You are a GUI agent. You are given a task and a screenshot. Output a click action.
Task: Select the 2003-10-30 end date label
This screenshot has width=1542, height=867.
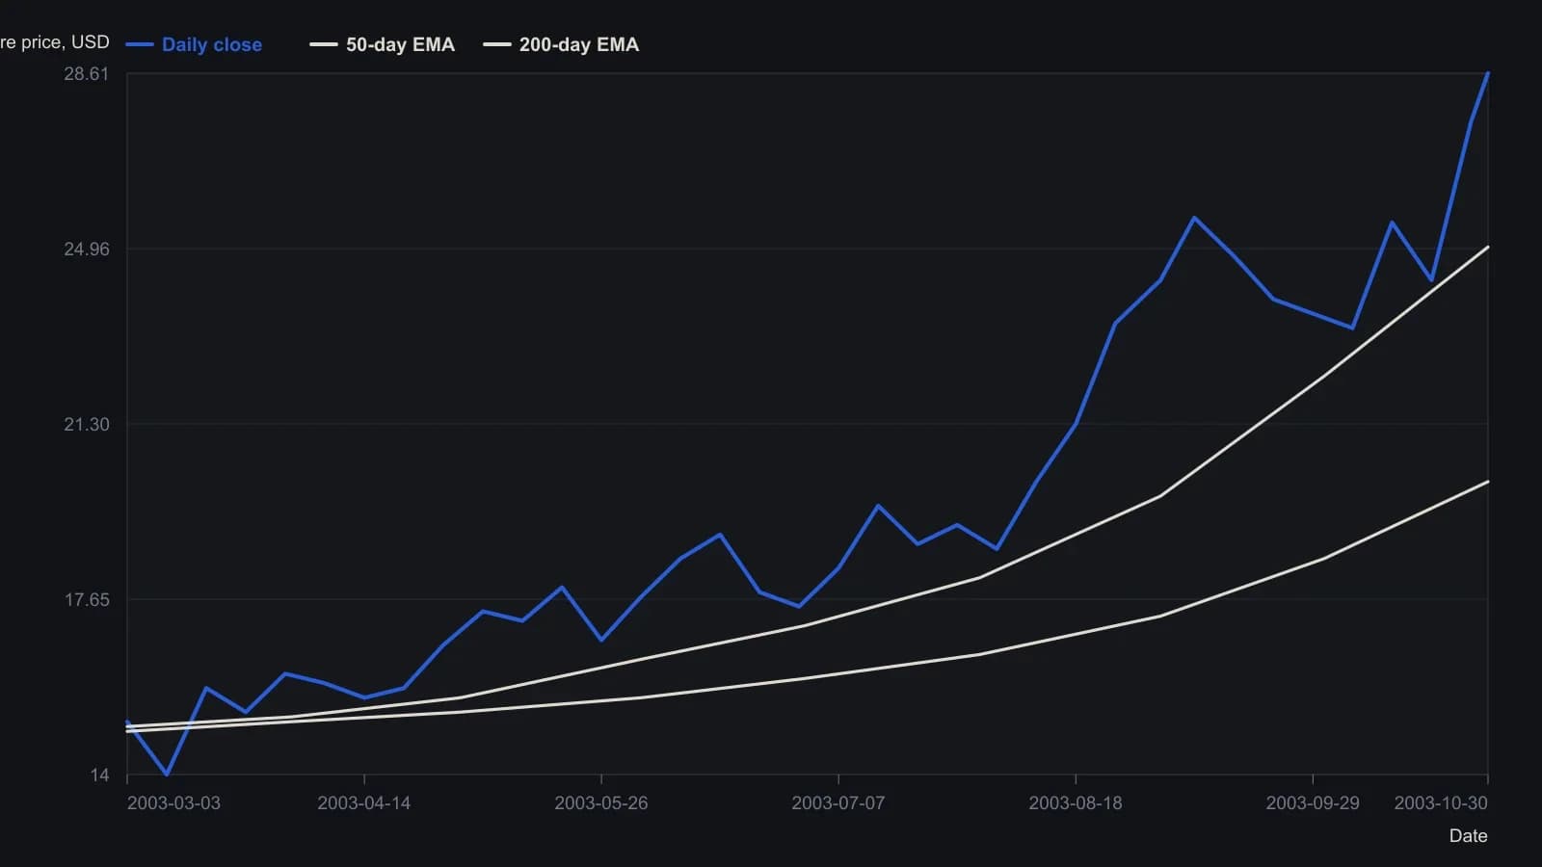tap(1441, 803)
